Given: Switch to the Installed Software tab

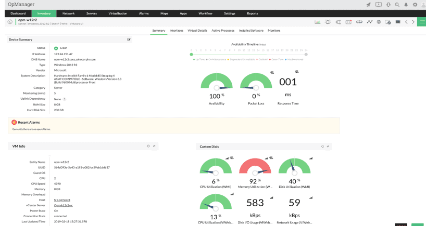Looking at the screenshot, I should tap(251, 31).
